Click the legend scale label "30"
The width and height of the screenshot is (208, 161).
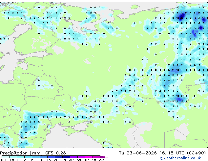(x=71, y=160)
